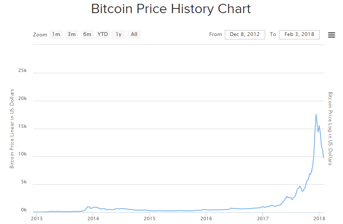Click the 2018 x-axis label
343x224 pixels.
point(319,218)
